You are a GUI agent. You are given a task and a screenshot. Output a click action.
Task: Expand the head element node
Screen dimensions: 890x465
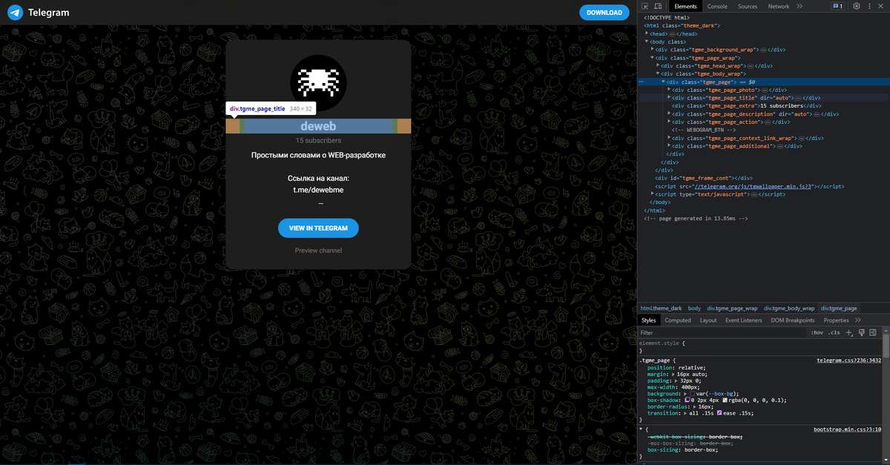647,33
